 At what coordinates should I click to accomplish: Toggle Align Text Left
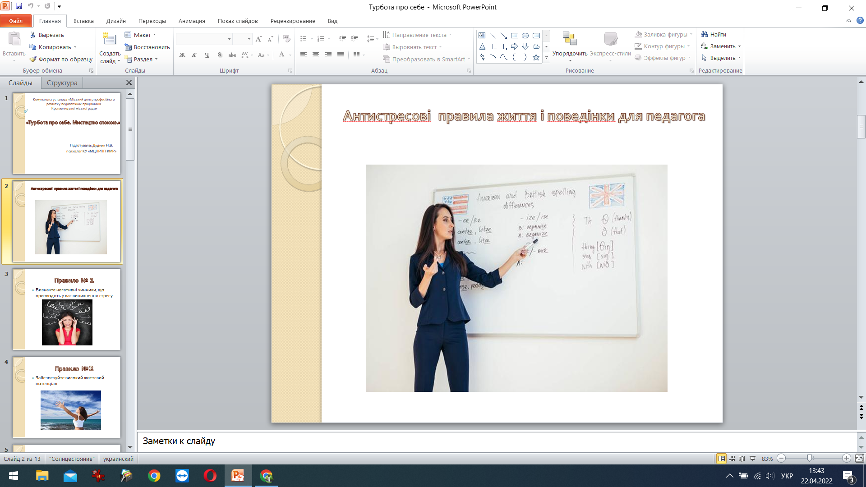point(304,55)
